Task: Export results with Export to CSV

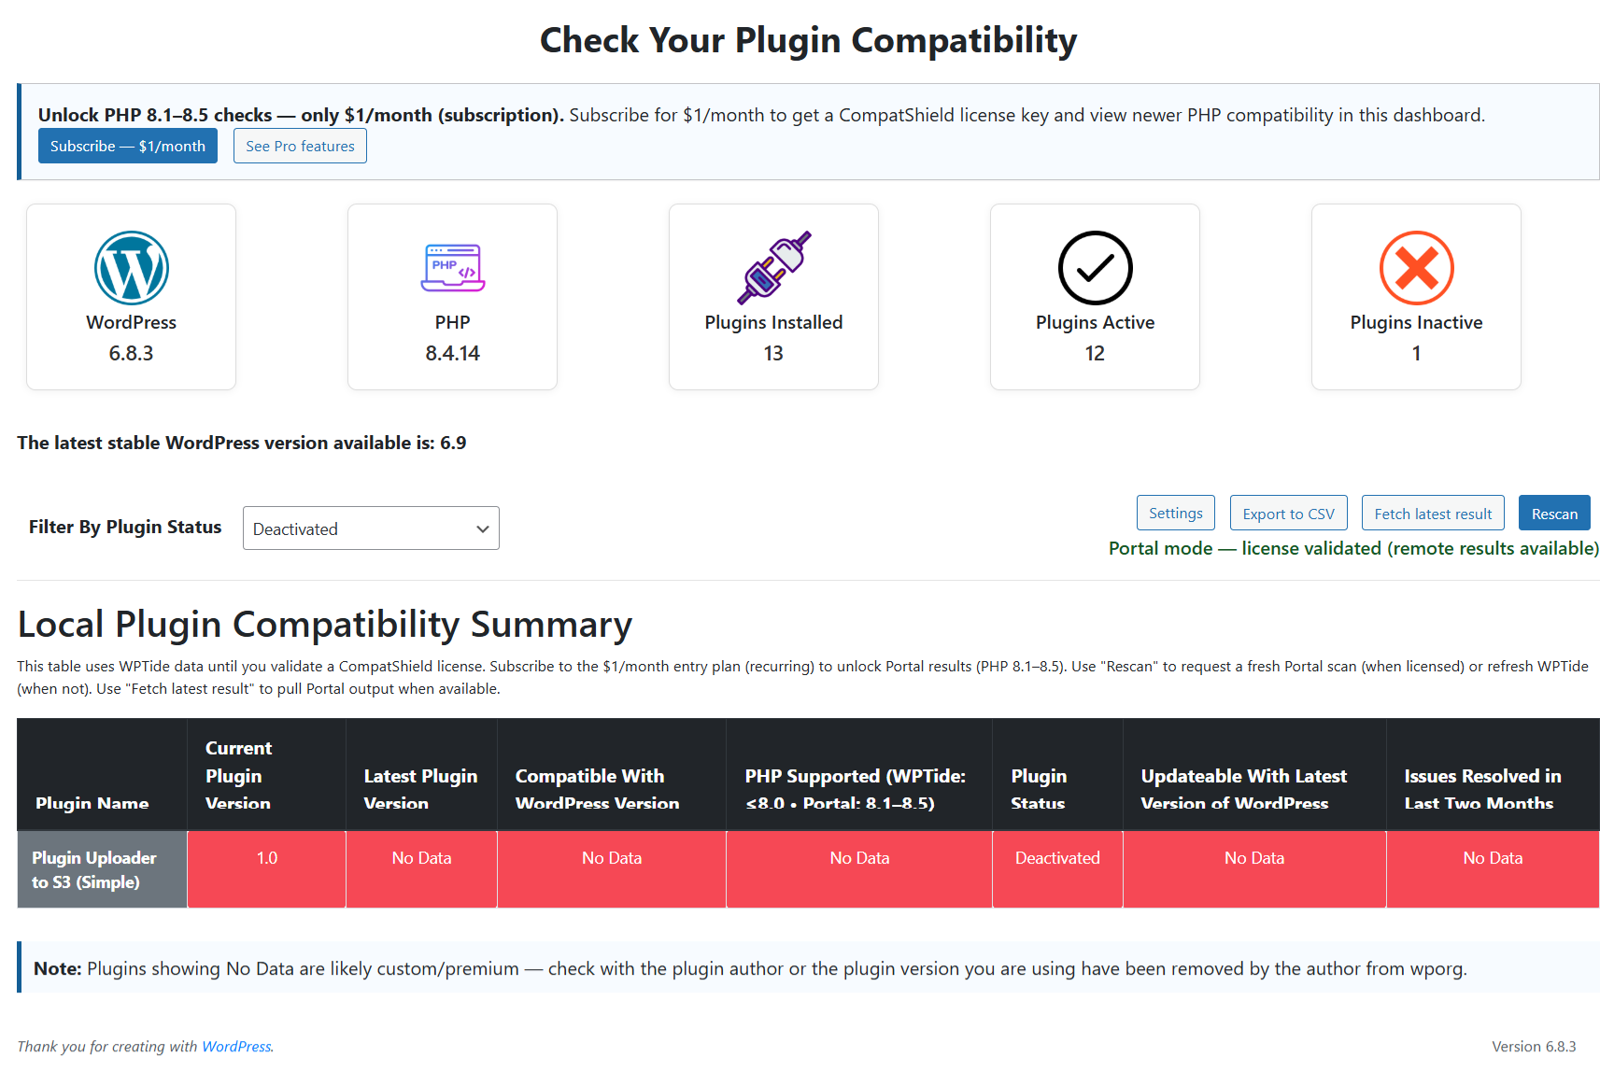Action: click(1288, 514)
